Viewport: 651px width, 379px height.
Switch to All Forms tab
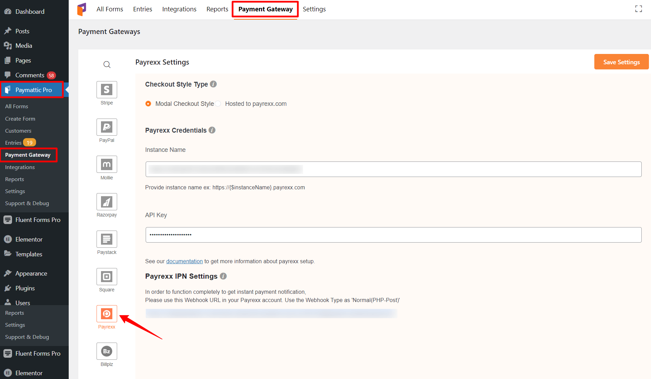click(x=110, y=9)
